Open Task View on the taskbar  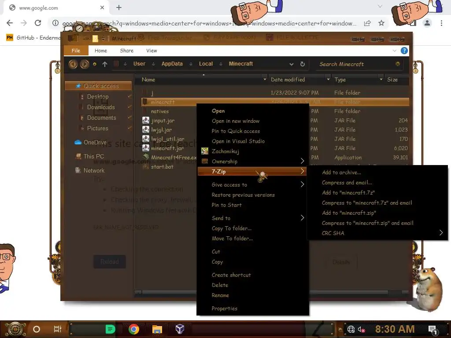(57, 329)
